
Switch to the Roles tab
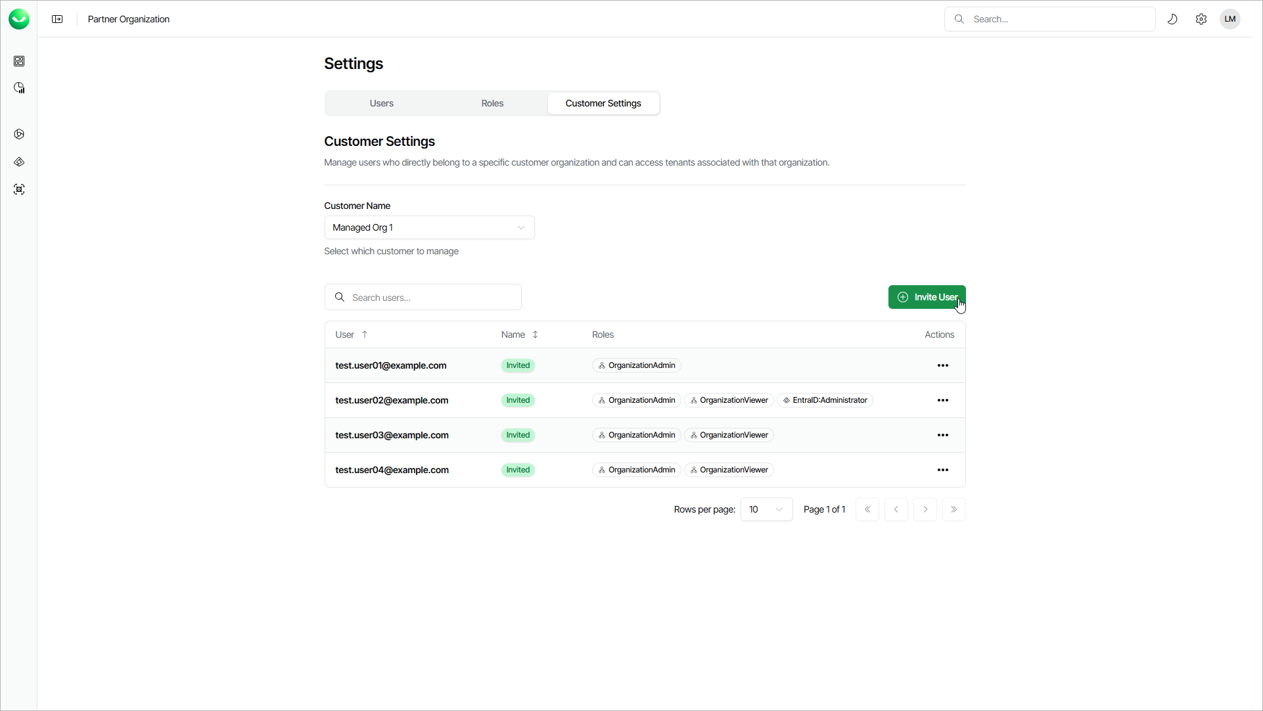coord(492,103)
